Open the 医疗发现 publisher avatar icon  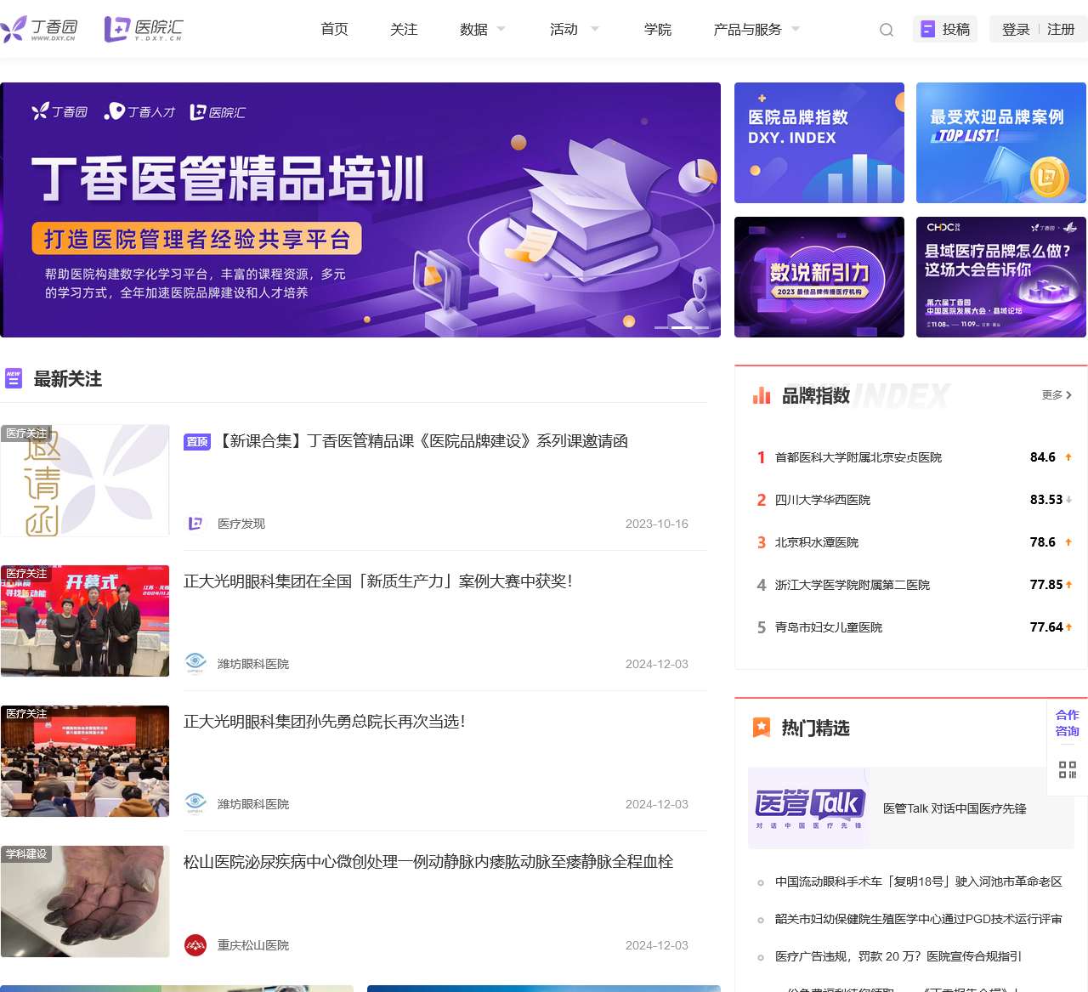[196, 524]
